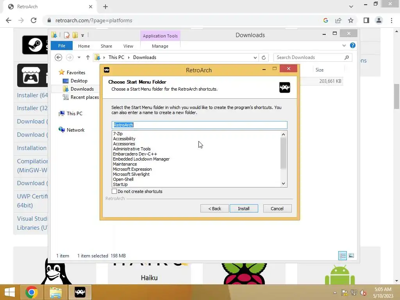400x300 pixels.
Task: Go back in Chrome
Action: point(9,20)
